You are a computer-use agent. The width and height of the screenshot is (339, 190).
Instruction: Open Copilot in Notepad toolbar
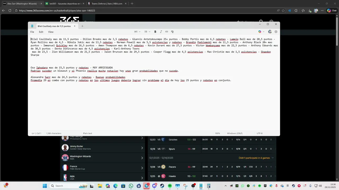[x=260, y=32]
